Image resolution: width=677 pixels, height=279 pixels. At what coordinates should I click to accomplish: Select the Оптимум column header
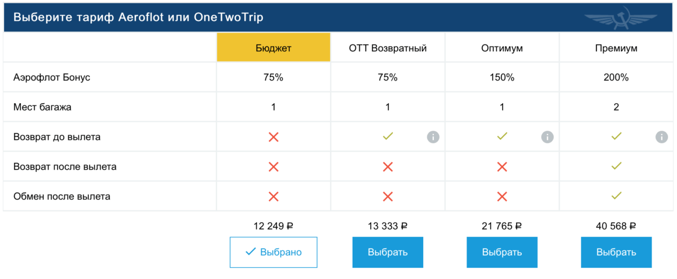[502, 48]
